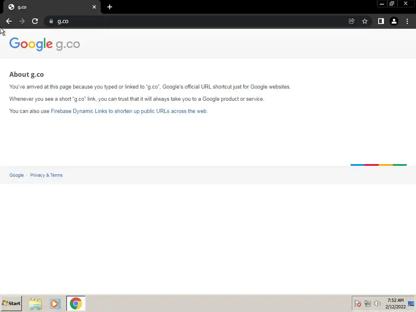Open the Chrome profile avatar
Viewport: 416px width, 312px height.
(394, 21)
